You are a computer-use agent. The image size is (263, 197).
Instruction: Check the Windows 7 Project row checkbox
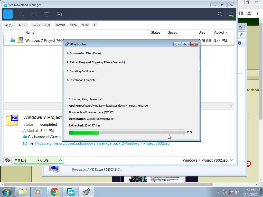pos(7,41)
